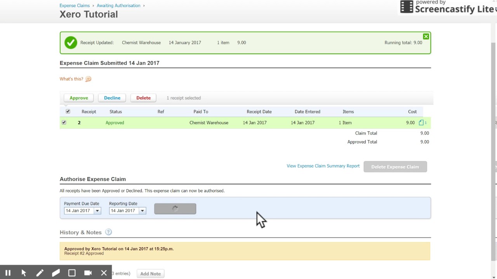
Task: Click the Xero Tutorial page heading
Action: [89, 14]
